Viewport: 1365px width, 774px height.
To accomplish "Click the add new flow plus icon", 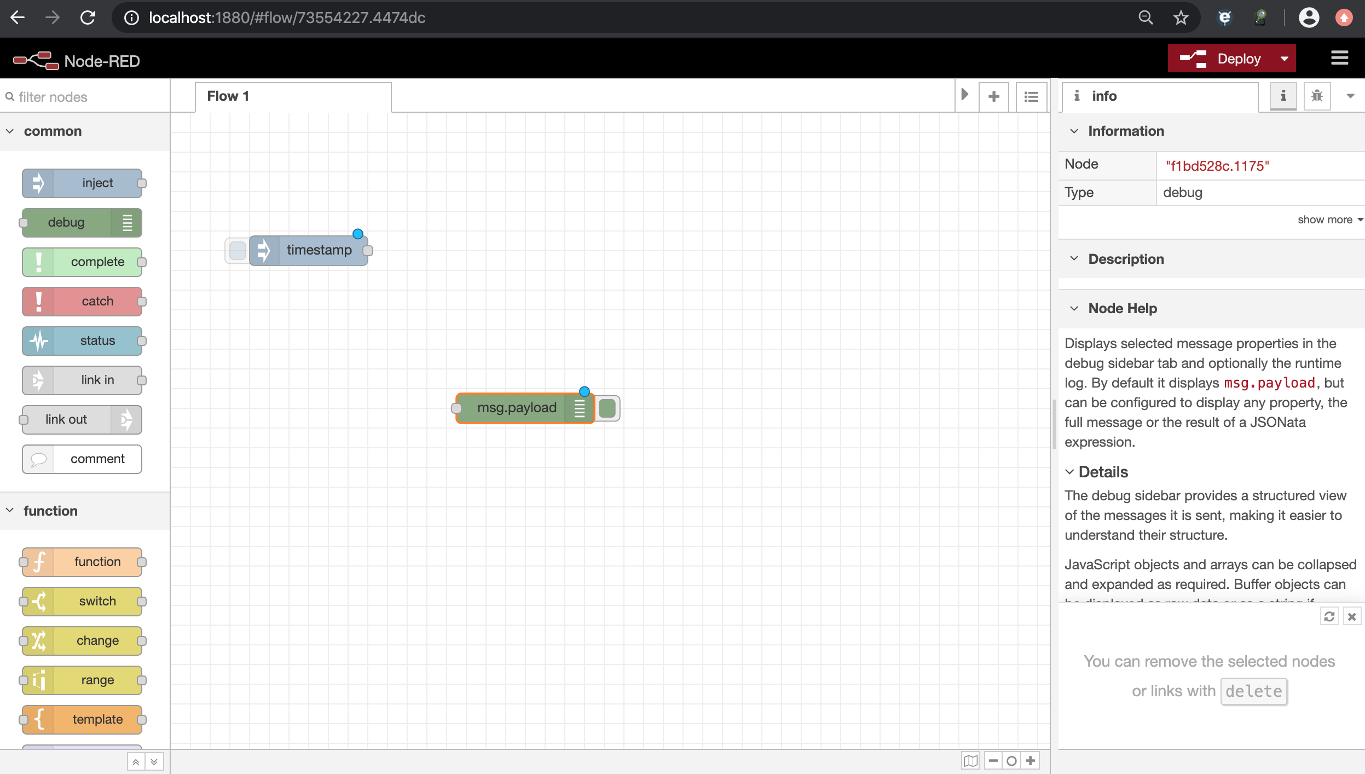I will [993, 97].
